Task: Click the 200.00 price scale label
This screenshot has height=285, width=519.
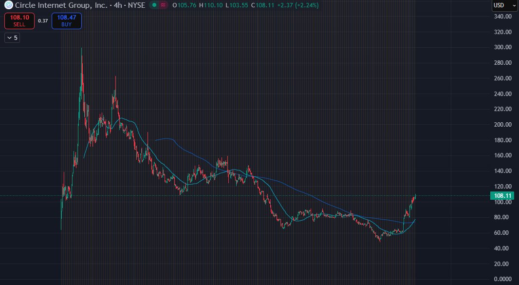Action: pyautogui.click(x=502, y=125)
